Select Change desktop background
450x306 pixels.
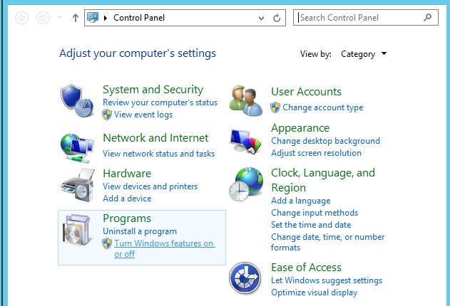tap(325, 141)
